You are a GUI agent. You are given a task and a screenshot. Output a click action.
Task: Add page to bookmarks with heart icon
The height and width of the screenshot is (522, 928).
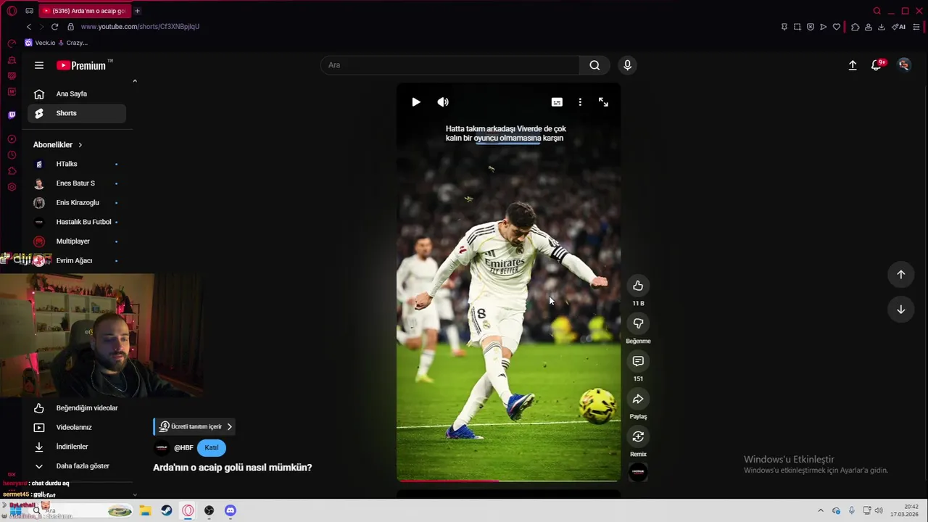coord(837,27)
